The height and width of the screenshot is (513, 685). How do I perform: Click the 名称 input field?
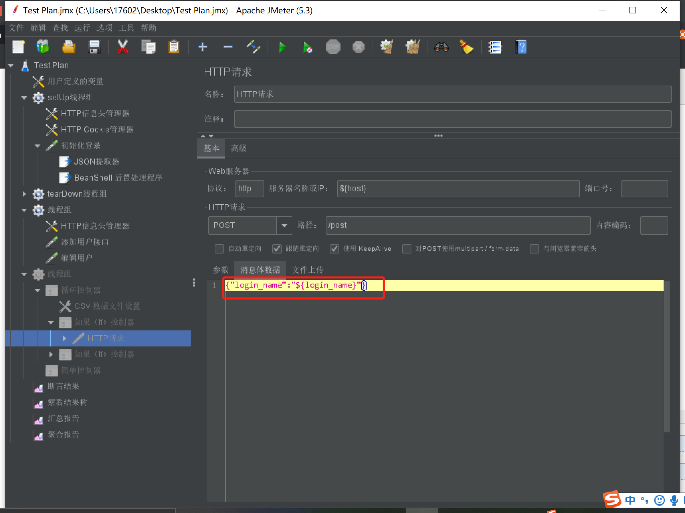click(453, 94)
